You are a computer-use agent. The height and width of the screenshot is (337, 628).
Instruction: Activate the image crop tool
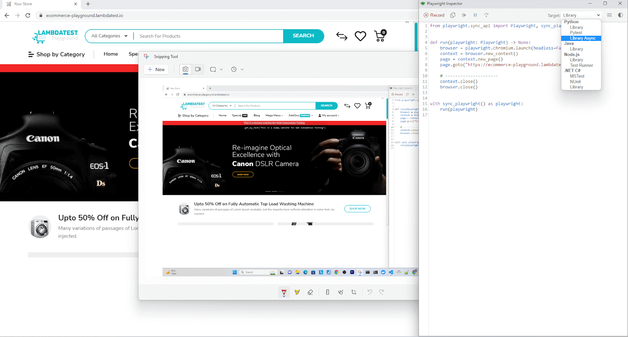(x=354, y=292)
